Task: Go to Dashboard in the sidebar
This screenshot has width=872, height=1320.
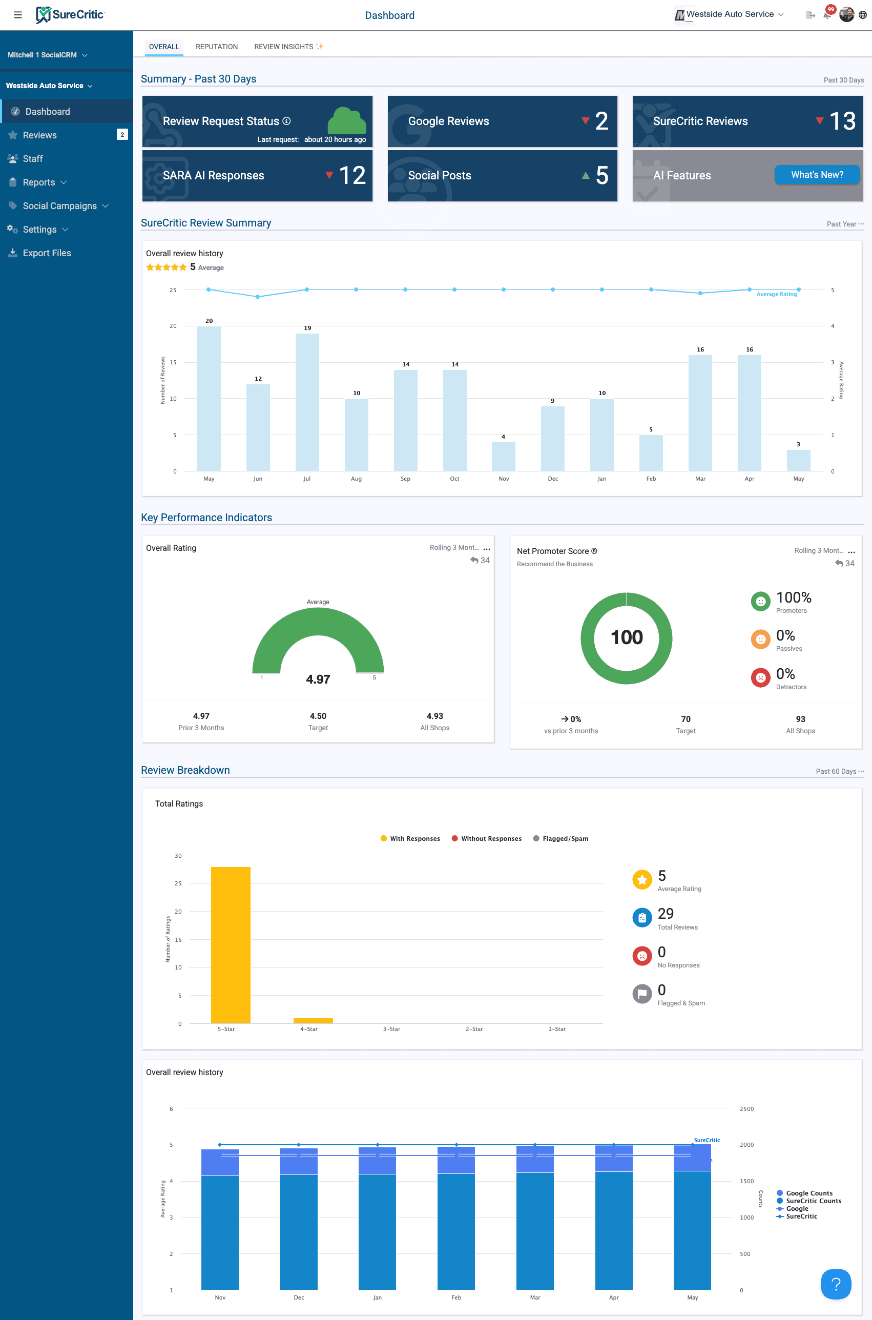Action: click(x=67, y=111)
